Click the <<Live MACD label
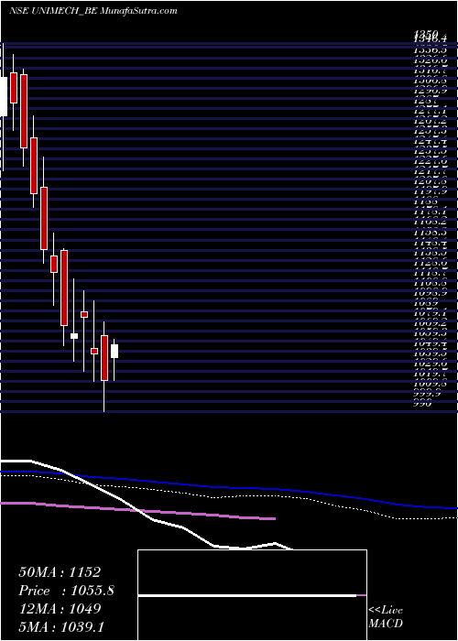Viewport: 458px width, 641px height. point(386,616)
